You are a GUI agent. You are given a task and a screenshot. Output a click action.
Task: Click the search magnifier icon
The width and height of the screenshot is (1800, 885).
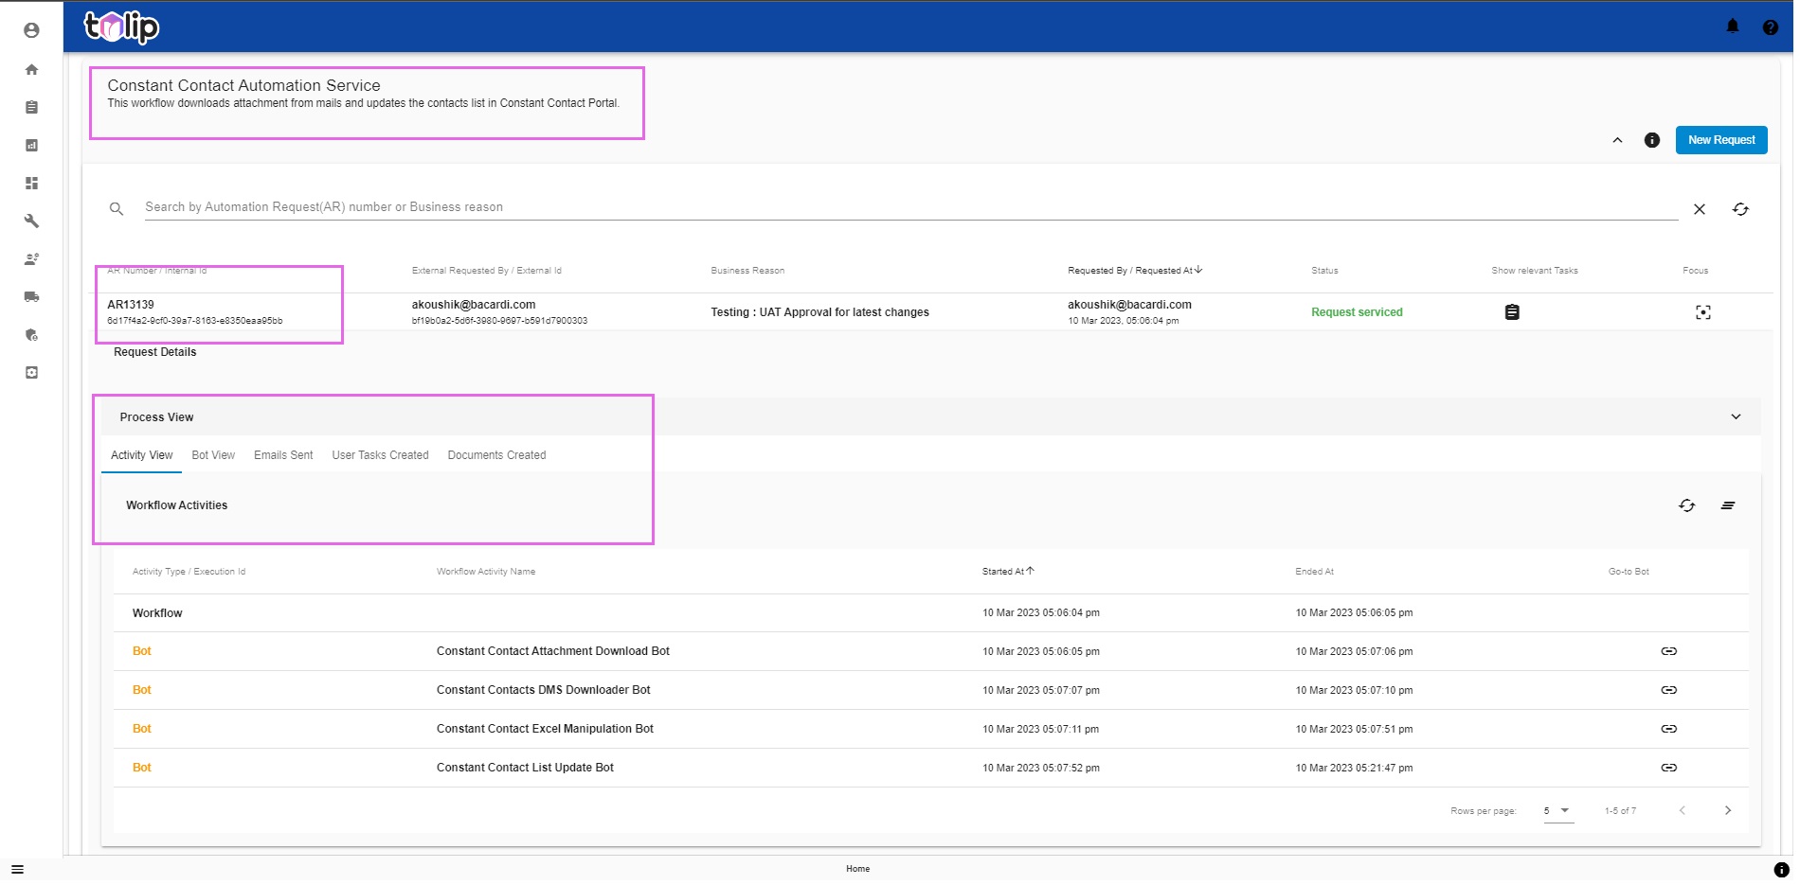coord(117,208)
